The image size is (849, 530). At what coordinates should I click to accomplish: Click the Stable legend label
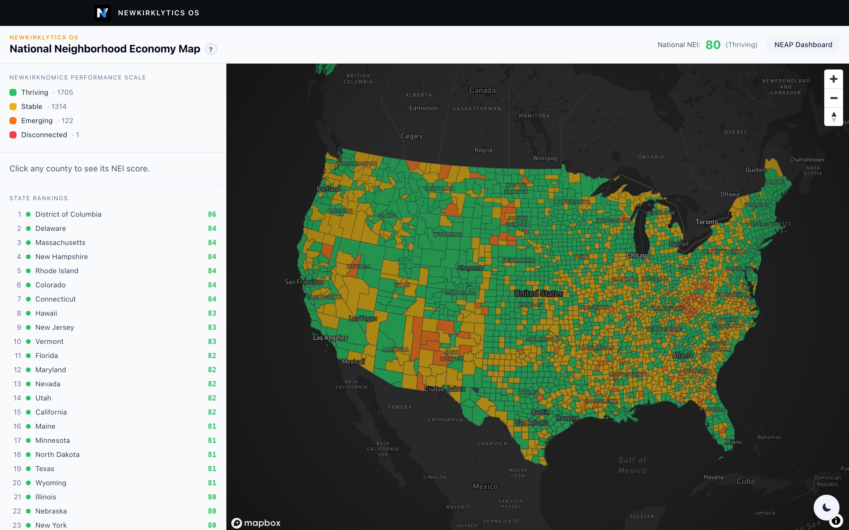pyautogui.click(x=32, y=107)
